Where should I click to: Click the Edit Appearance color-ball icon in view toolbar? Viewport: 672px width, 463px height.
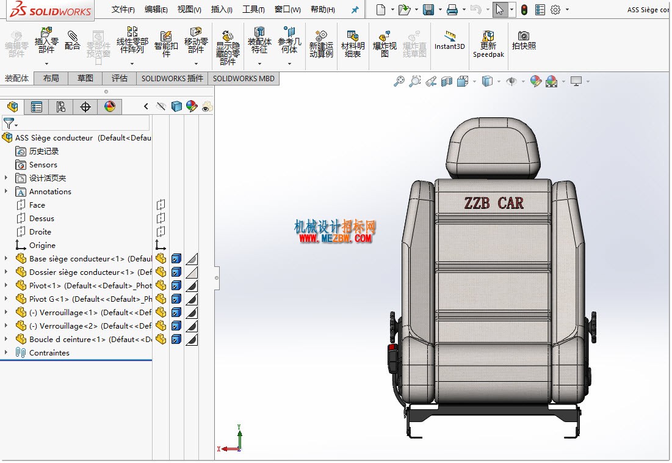(535, 81)
